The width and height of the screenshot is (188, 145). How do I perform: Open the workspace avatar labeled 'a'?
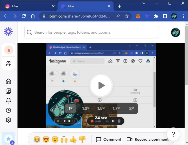point(9,50)
